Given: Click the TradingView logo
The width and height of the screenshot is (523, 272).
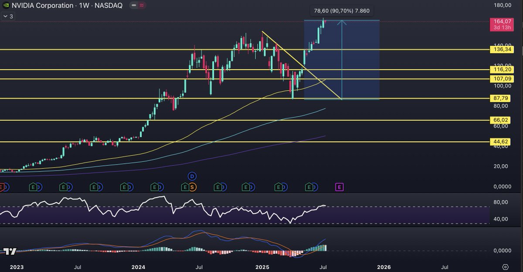Looking at the screenshot, I should pos(10,251).
